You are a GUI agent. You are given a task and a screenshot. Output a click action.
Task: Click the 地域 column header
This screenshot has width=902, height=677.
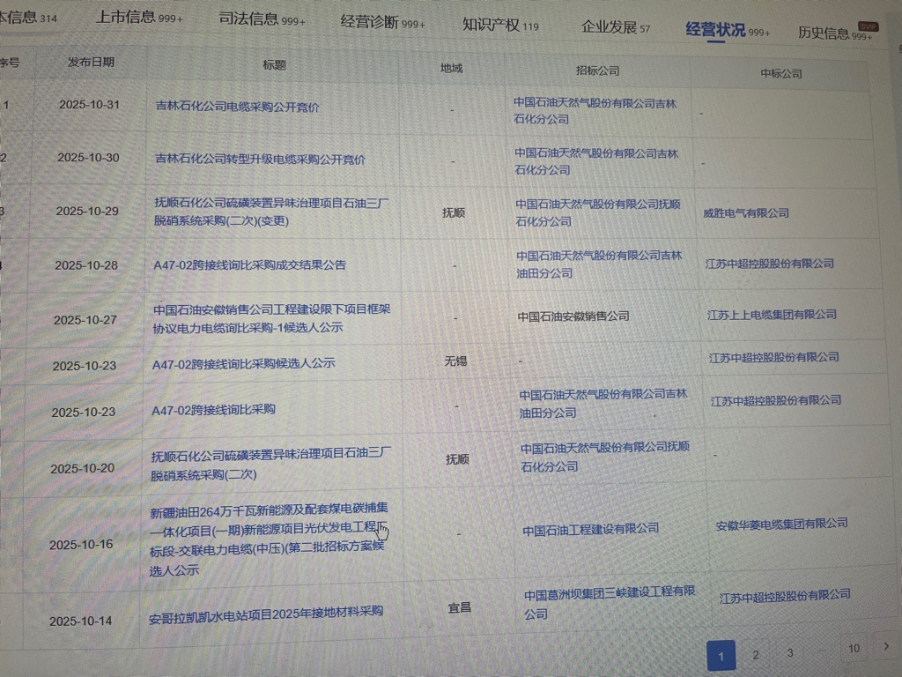(x=452, y=69)
